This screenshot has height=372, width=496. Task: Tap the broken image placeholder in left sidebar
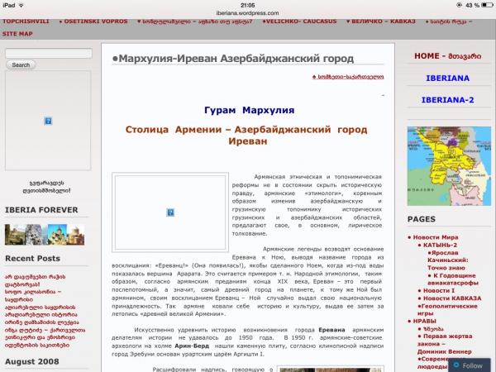[x=50, y=121]
